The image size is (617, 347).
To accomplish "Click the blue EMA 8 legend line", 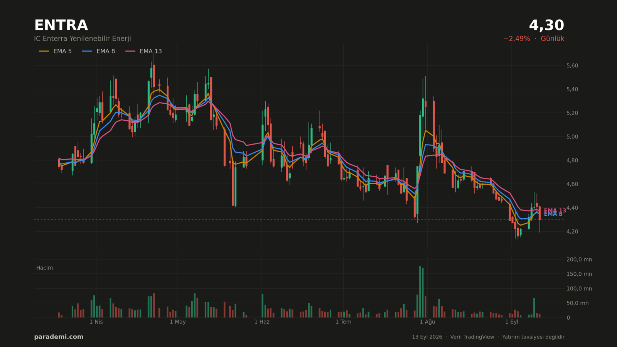I will point(87,51).
